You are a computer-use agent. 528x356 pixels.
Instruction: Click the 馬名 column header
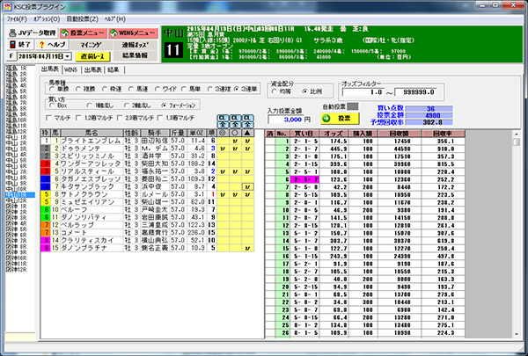pyautogui.click(x=92, y=133)
